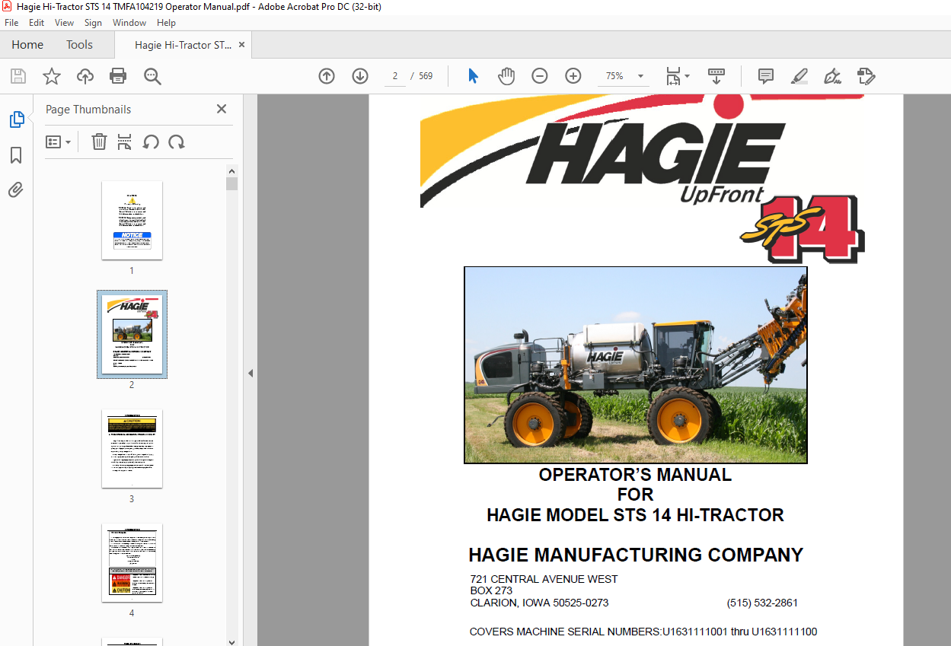Click the '(515) 532-2861' phone number
Screen dimensions: 951x646
point(762,603)
